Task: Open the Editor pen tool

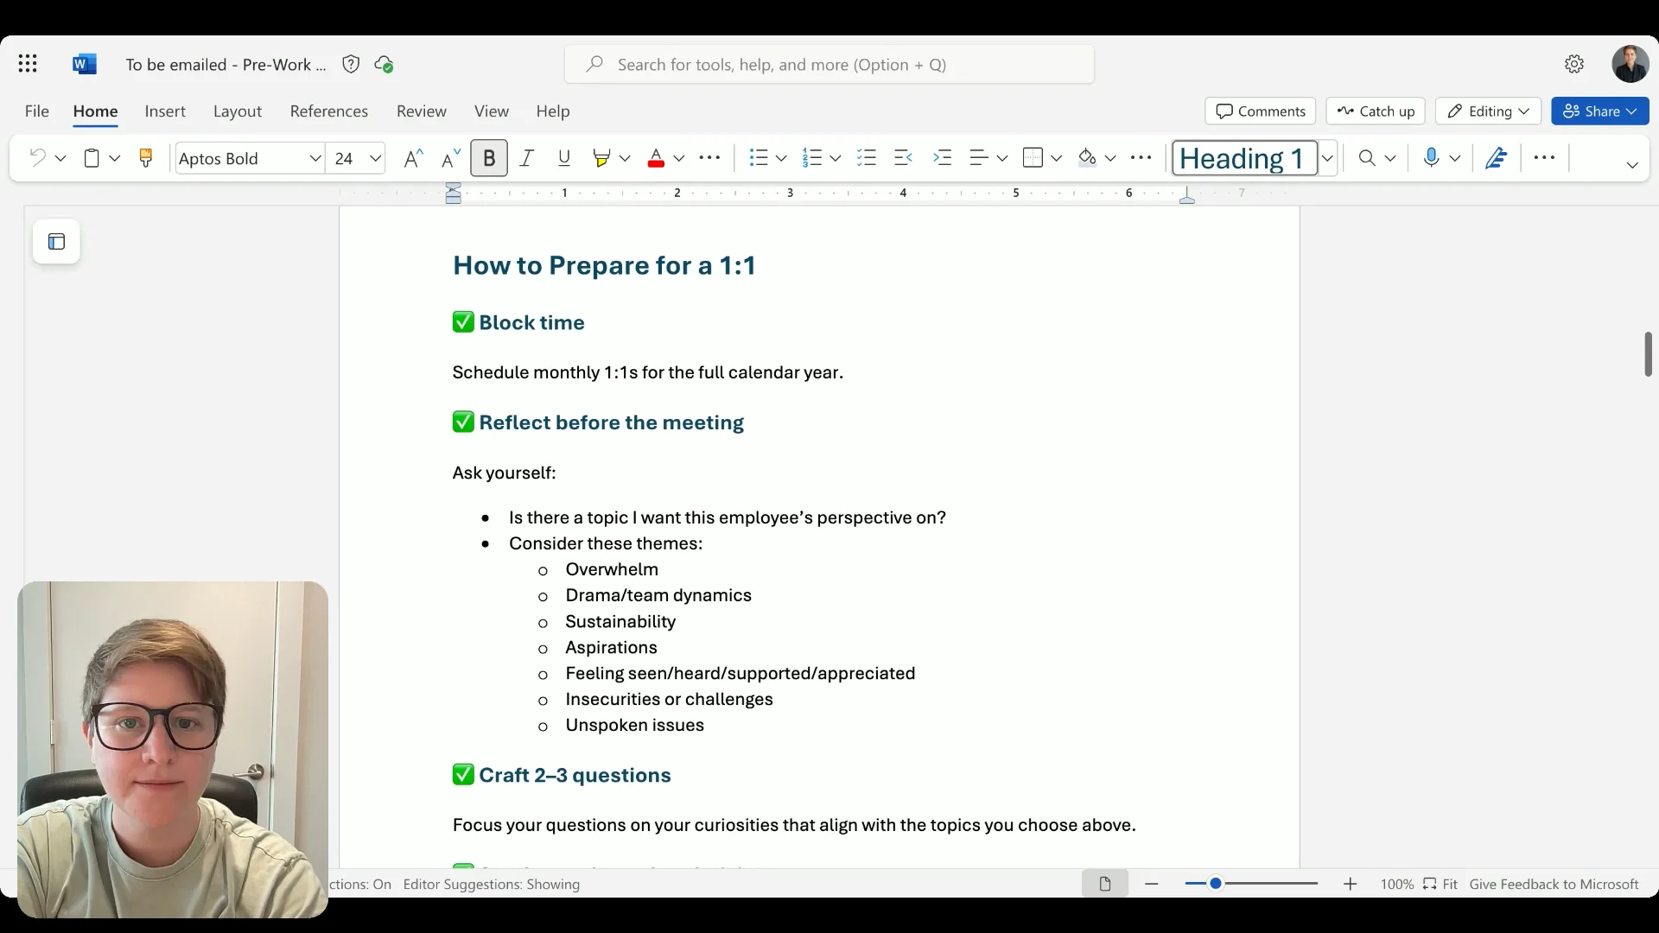Action: [x=1496, y=158]
